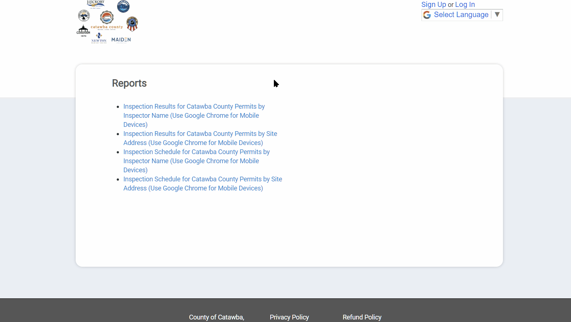Expand the Select Language dropdown arrow
571x322 pixels.
point(497,15)
